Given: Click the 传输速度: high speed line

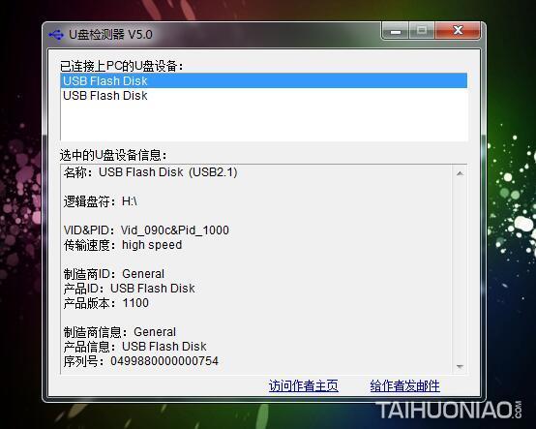Looking at the screenshot, I should pos(123,245).
